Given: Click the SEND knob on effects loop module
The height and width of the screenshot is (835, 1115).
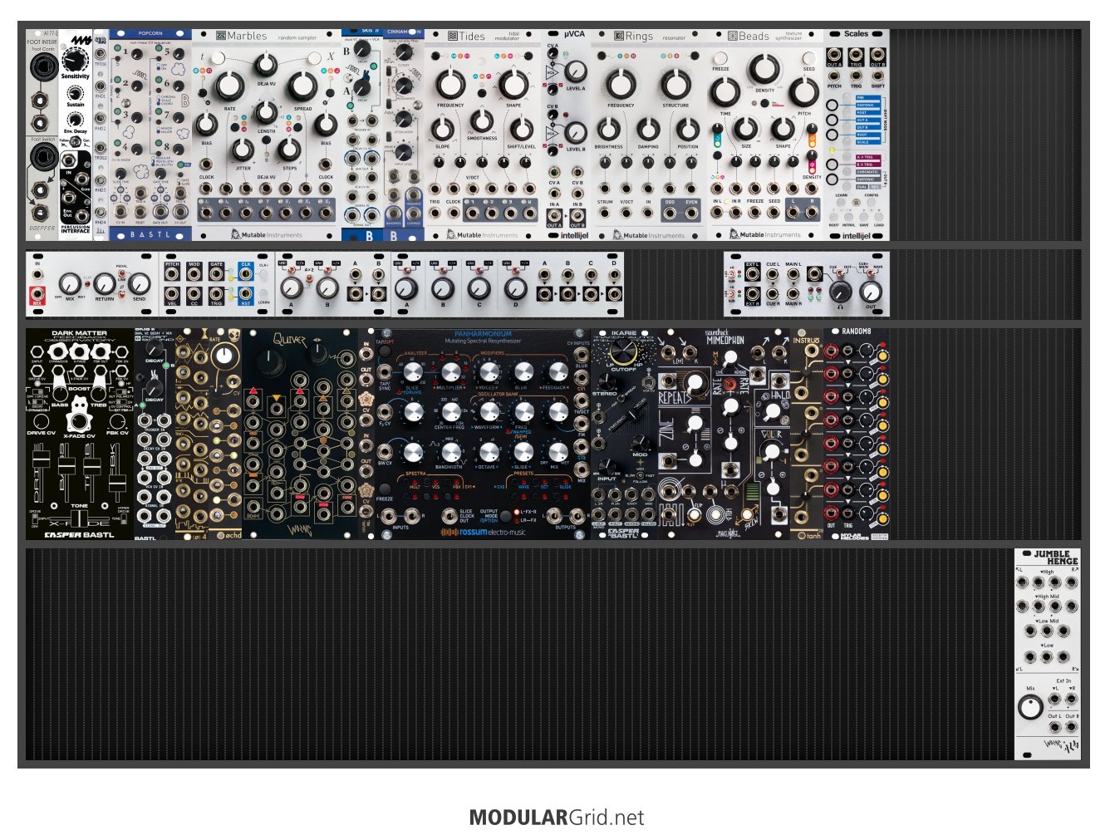Looking at the screenshot, I should (x=139, y=283).
